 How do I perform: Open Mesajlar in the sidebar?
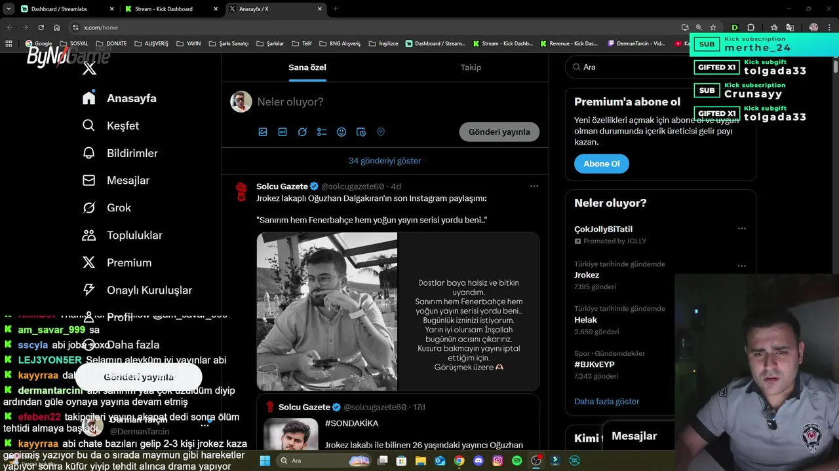[x=116, y=181]
